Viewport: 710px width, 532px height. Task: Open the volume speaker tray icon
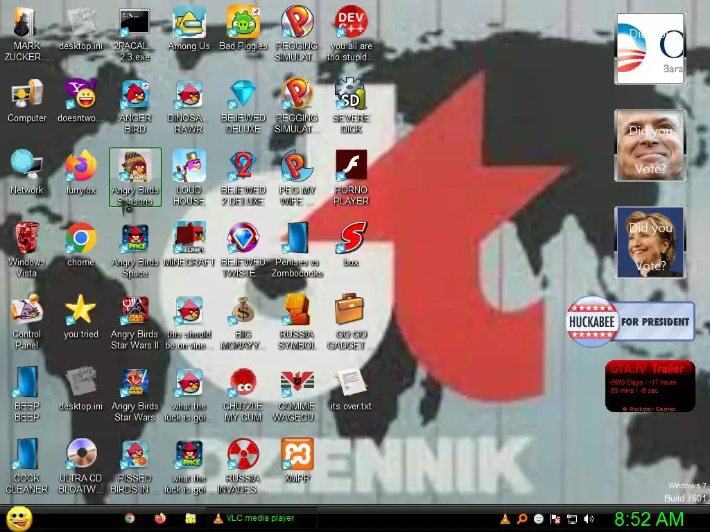point(589,519)
